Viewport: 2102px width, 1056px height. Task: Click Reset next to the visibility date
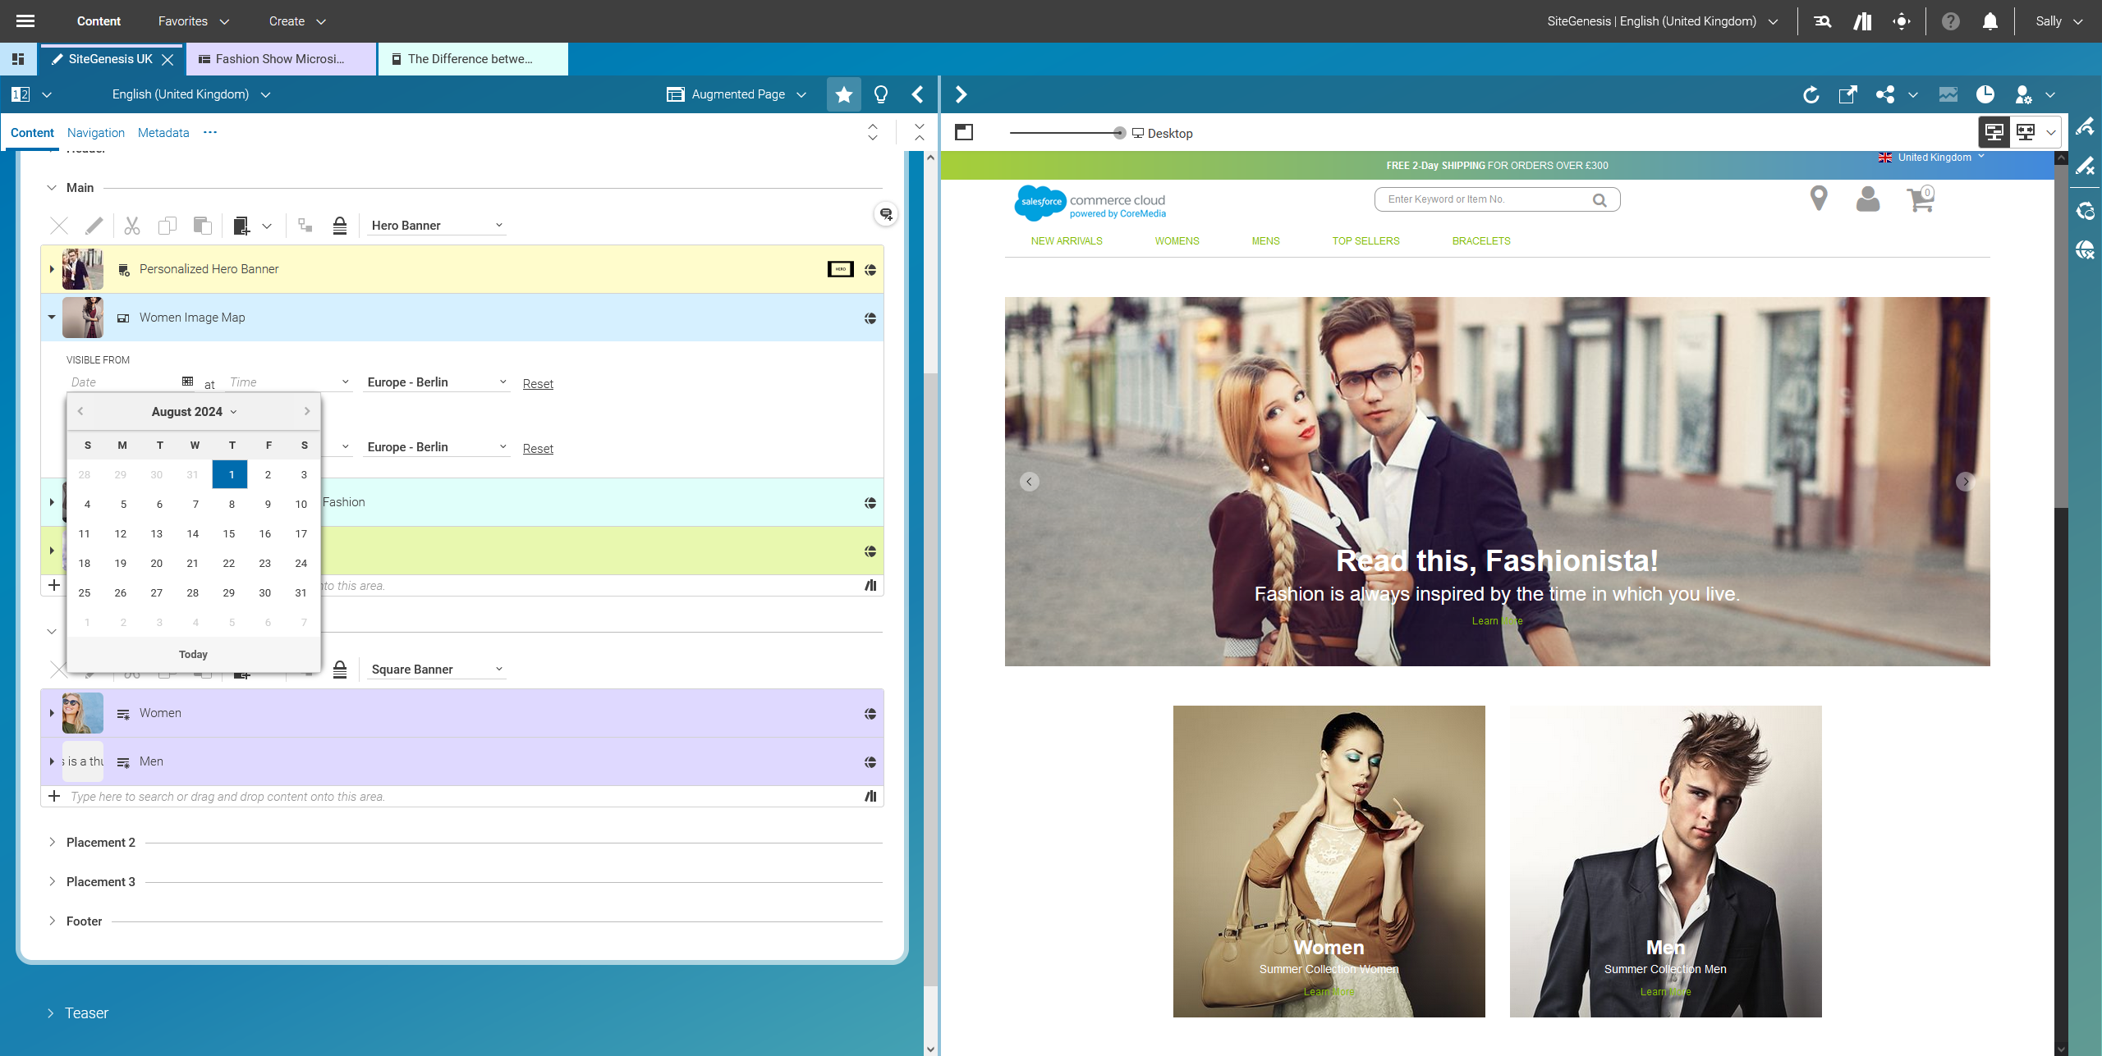[538, 383]
